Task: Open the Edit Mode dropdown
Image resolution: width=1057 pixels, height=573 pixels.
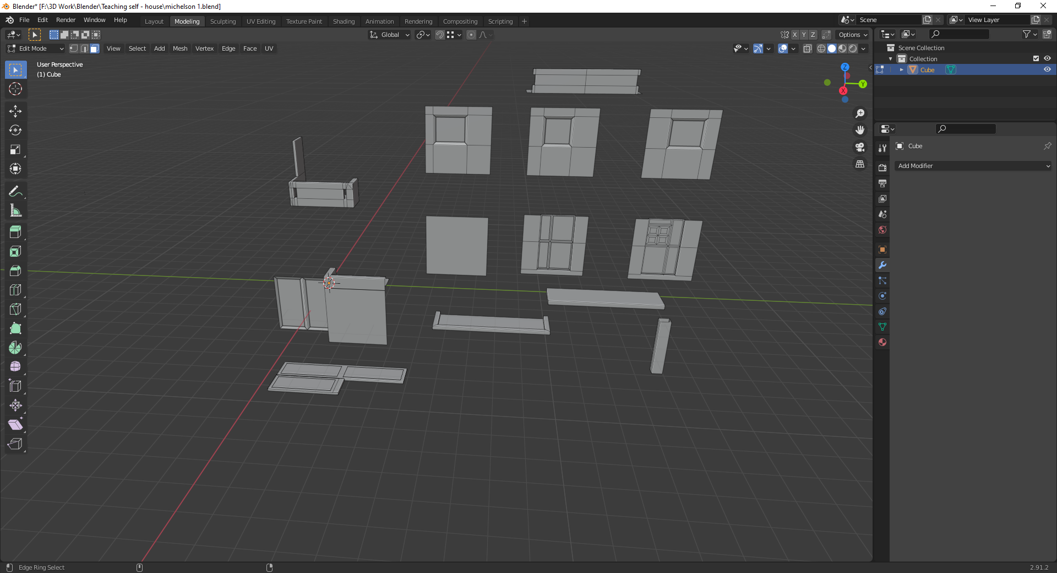Action: 36,49
